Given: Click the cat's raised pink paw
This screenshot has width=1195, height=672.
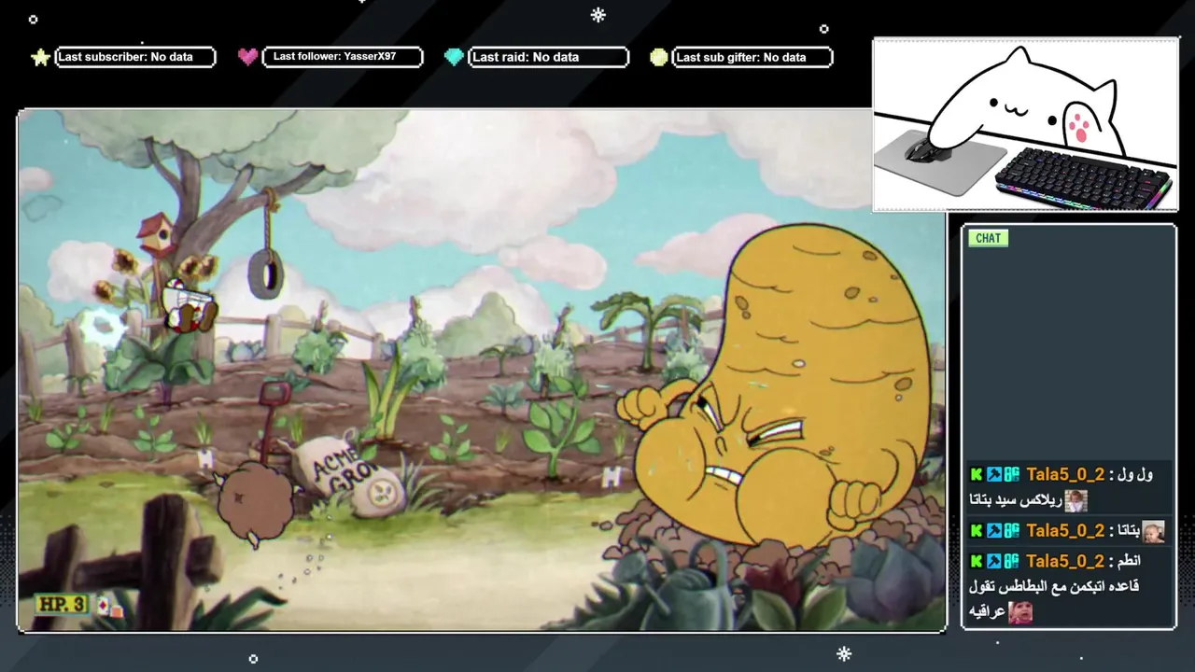Looking at the screenshot, I should pyautogui.click(x=1079, y=126).
